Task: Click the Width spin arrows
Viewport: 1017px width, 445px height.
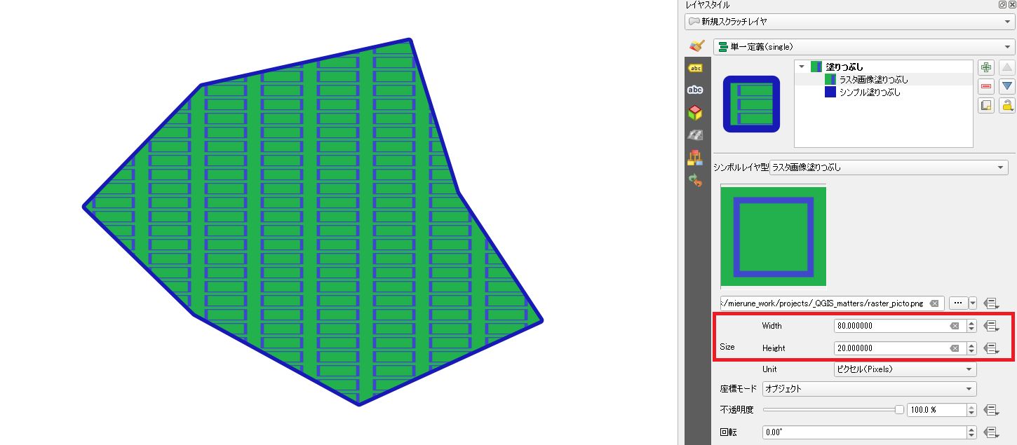Action: click(971, 326)
